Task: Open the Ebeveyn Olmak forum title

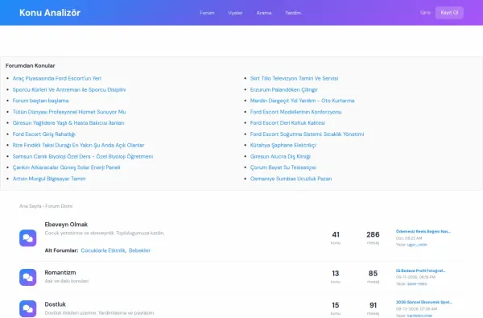Action: coord(66,225)
